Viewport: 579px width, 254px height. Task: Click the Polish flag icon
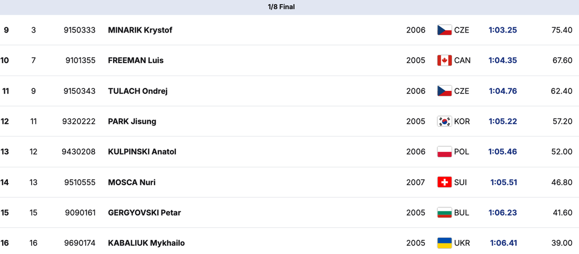point(444,152)
